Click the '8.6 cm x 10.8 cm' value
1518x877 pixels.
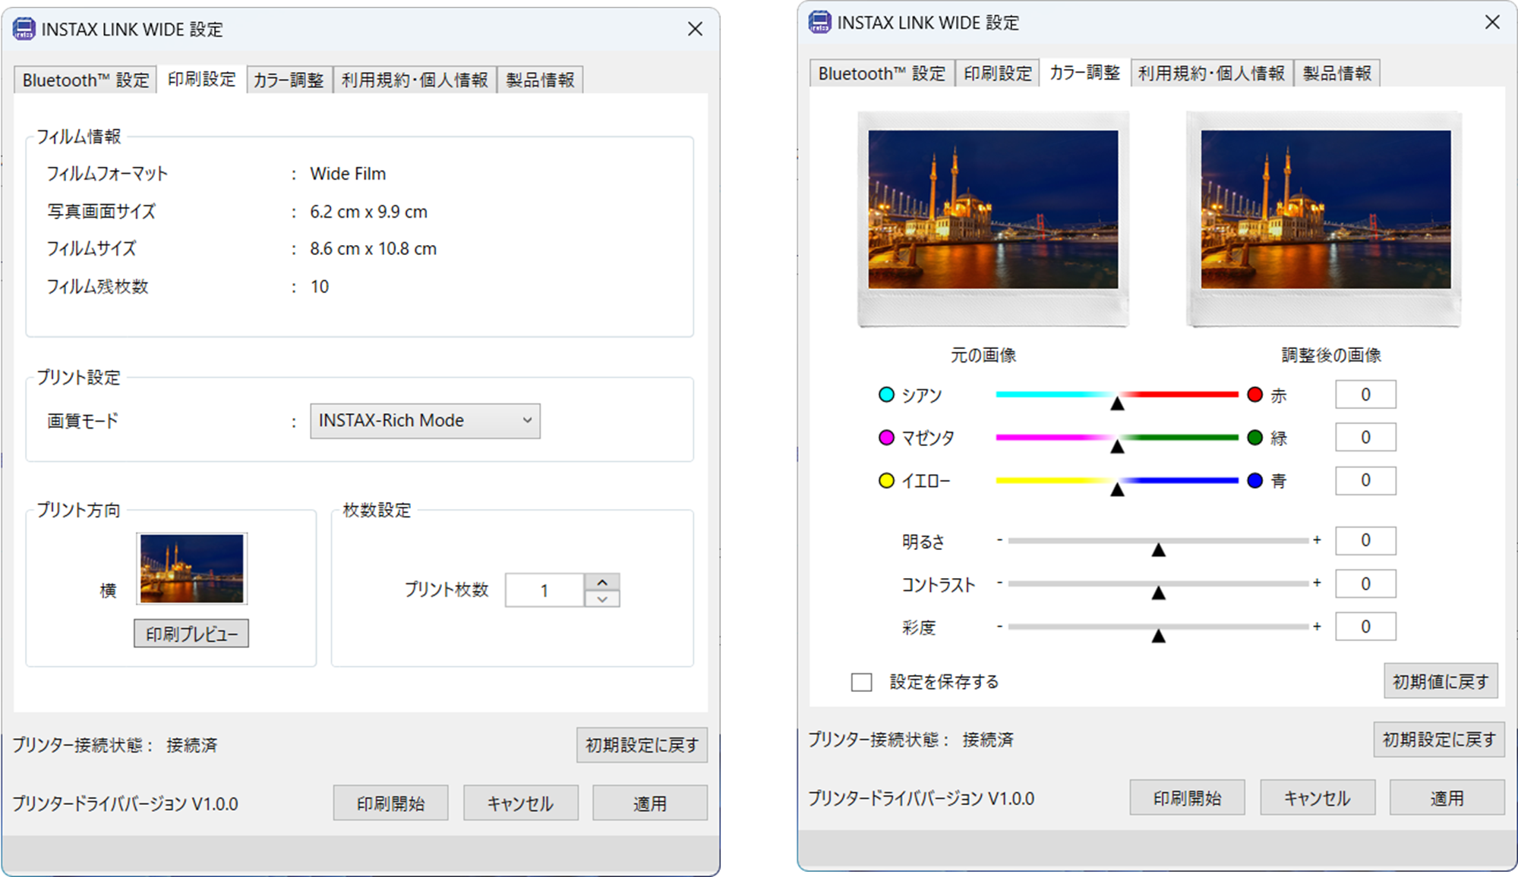coord(373,249)
